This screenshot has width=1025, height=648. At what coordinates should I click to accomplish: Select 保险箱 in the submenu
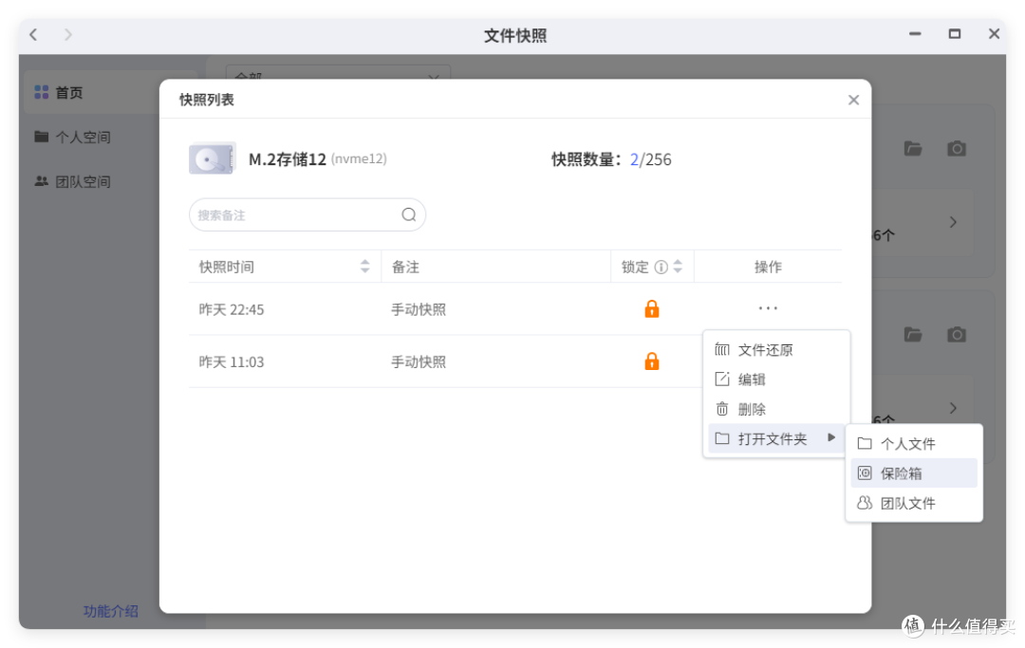[914, 472]
